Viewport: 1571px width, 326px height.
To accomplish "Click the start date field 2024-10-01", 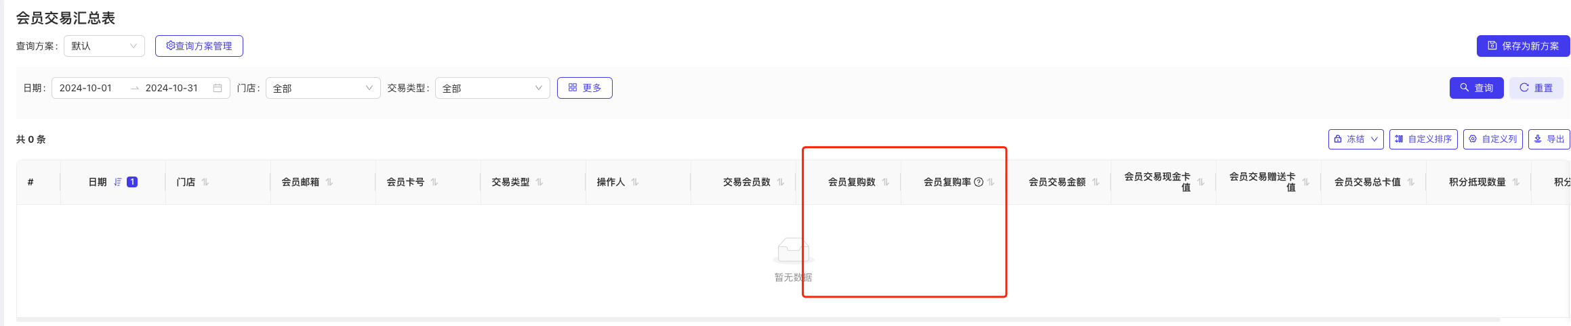I will (86, 88).
